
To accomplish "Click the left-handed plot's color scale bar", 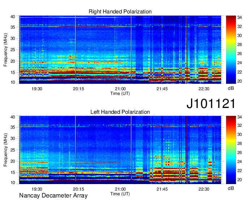I will pos(231,150).
